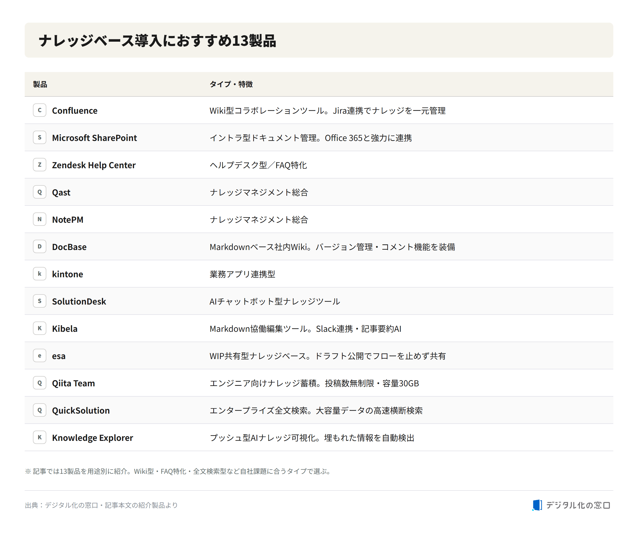Select the Qiita Team product name

pyautogui.click(x=74, y=384)
